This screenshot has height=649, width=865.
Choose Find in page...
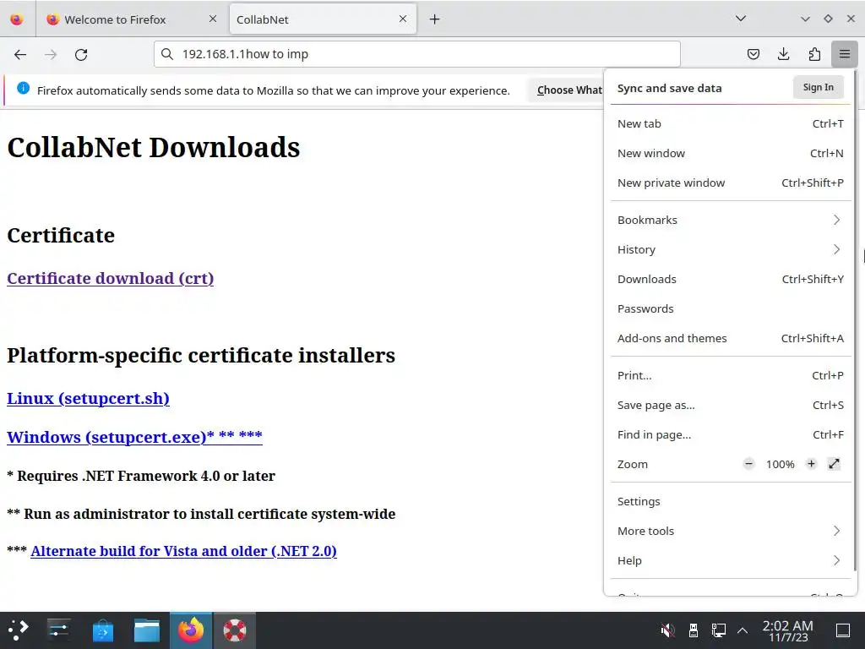point(731,435)
